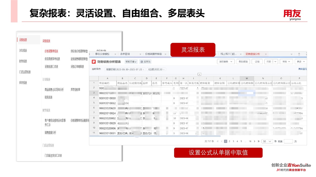The width and height of the screenshot is (316, 177).
Task: Click the 另存为 save-as button
Action: click(x=145, y=62)
